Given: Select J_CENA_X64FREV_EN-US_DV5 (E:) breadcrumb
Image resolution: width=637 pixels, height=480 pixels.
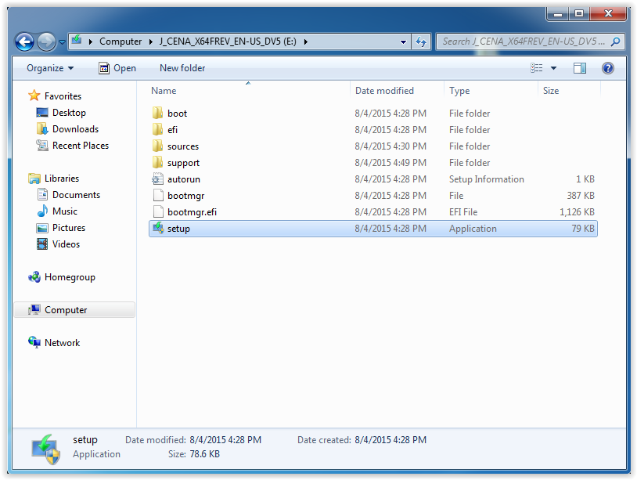Looking at the screenshot, I should coord(228,42).
